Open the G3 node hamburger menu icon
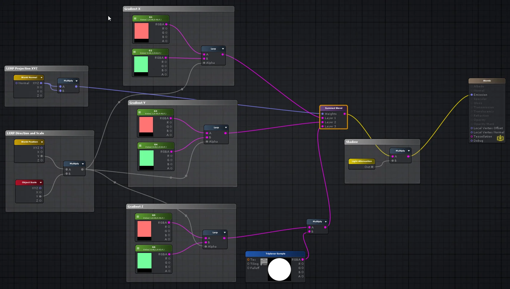This screenshot has height=289, width=510. coord(140,112)
